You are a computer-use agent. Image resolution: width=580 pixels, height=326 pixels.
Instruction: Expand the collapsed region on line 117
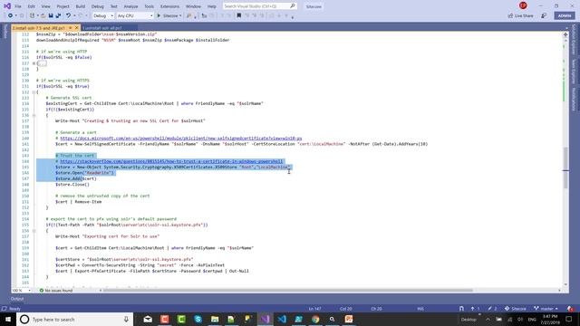(x=34, y=63)
